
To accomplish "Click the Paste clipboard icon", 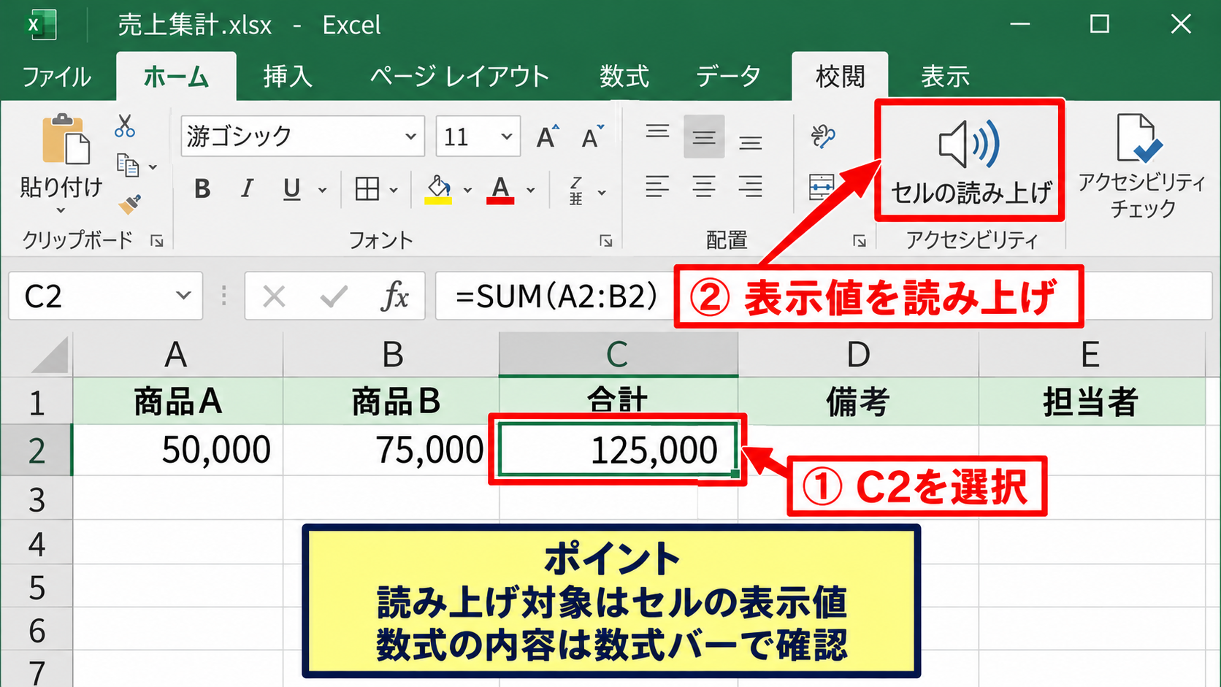I will tap(65, 139).
